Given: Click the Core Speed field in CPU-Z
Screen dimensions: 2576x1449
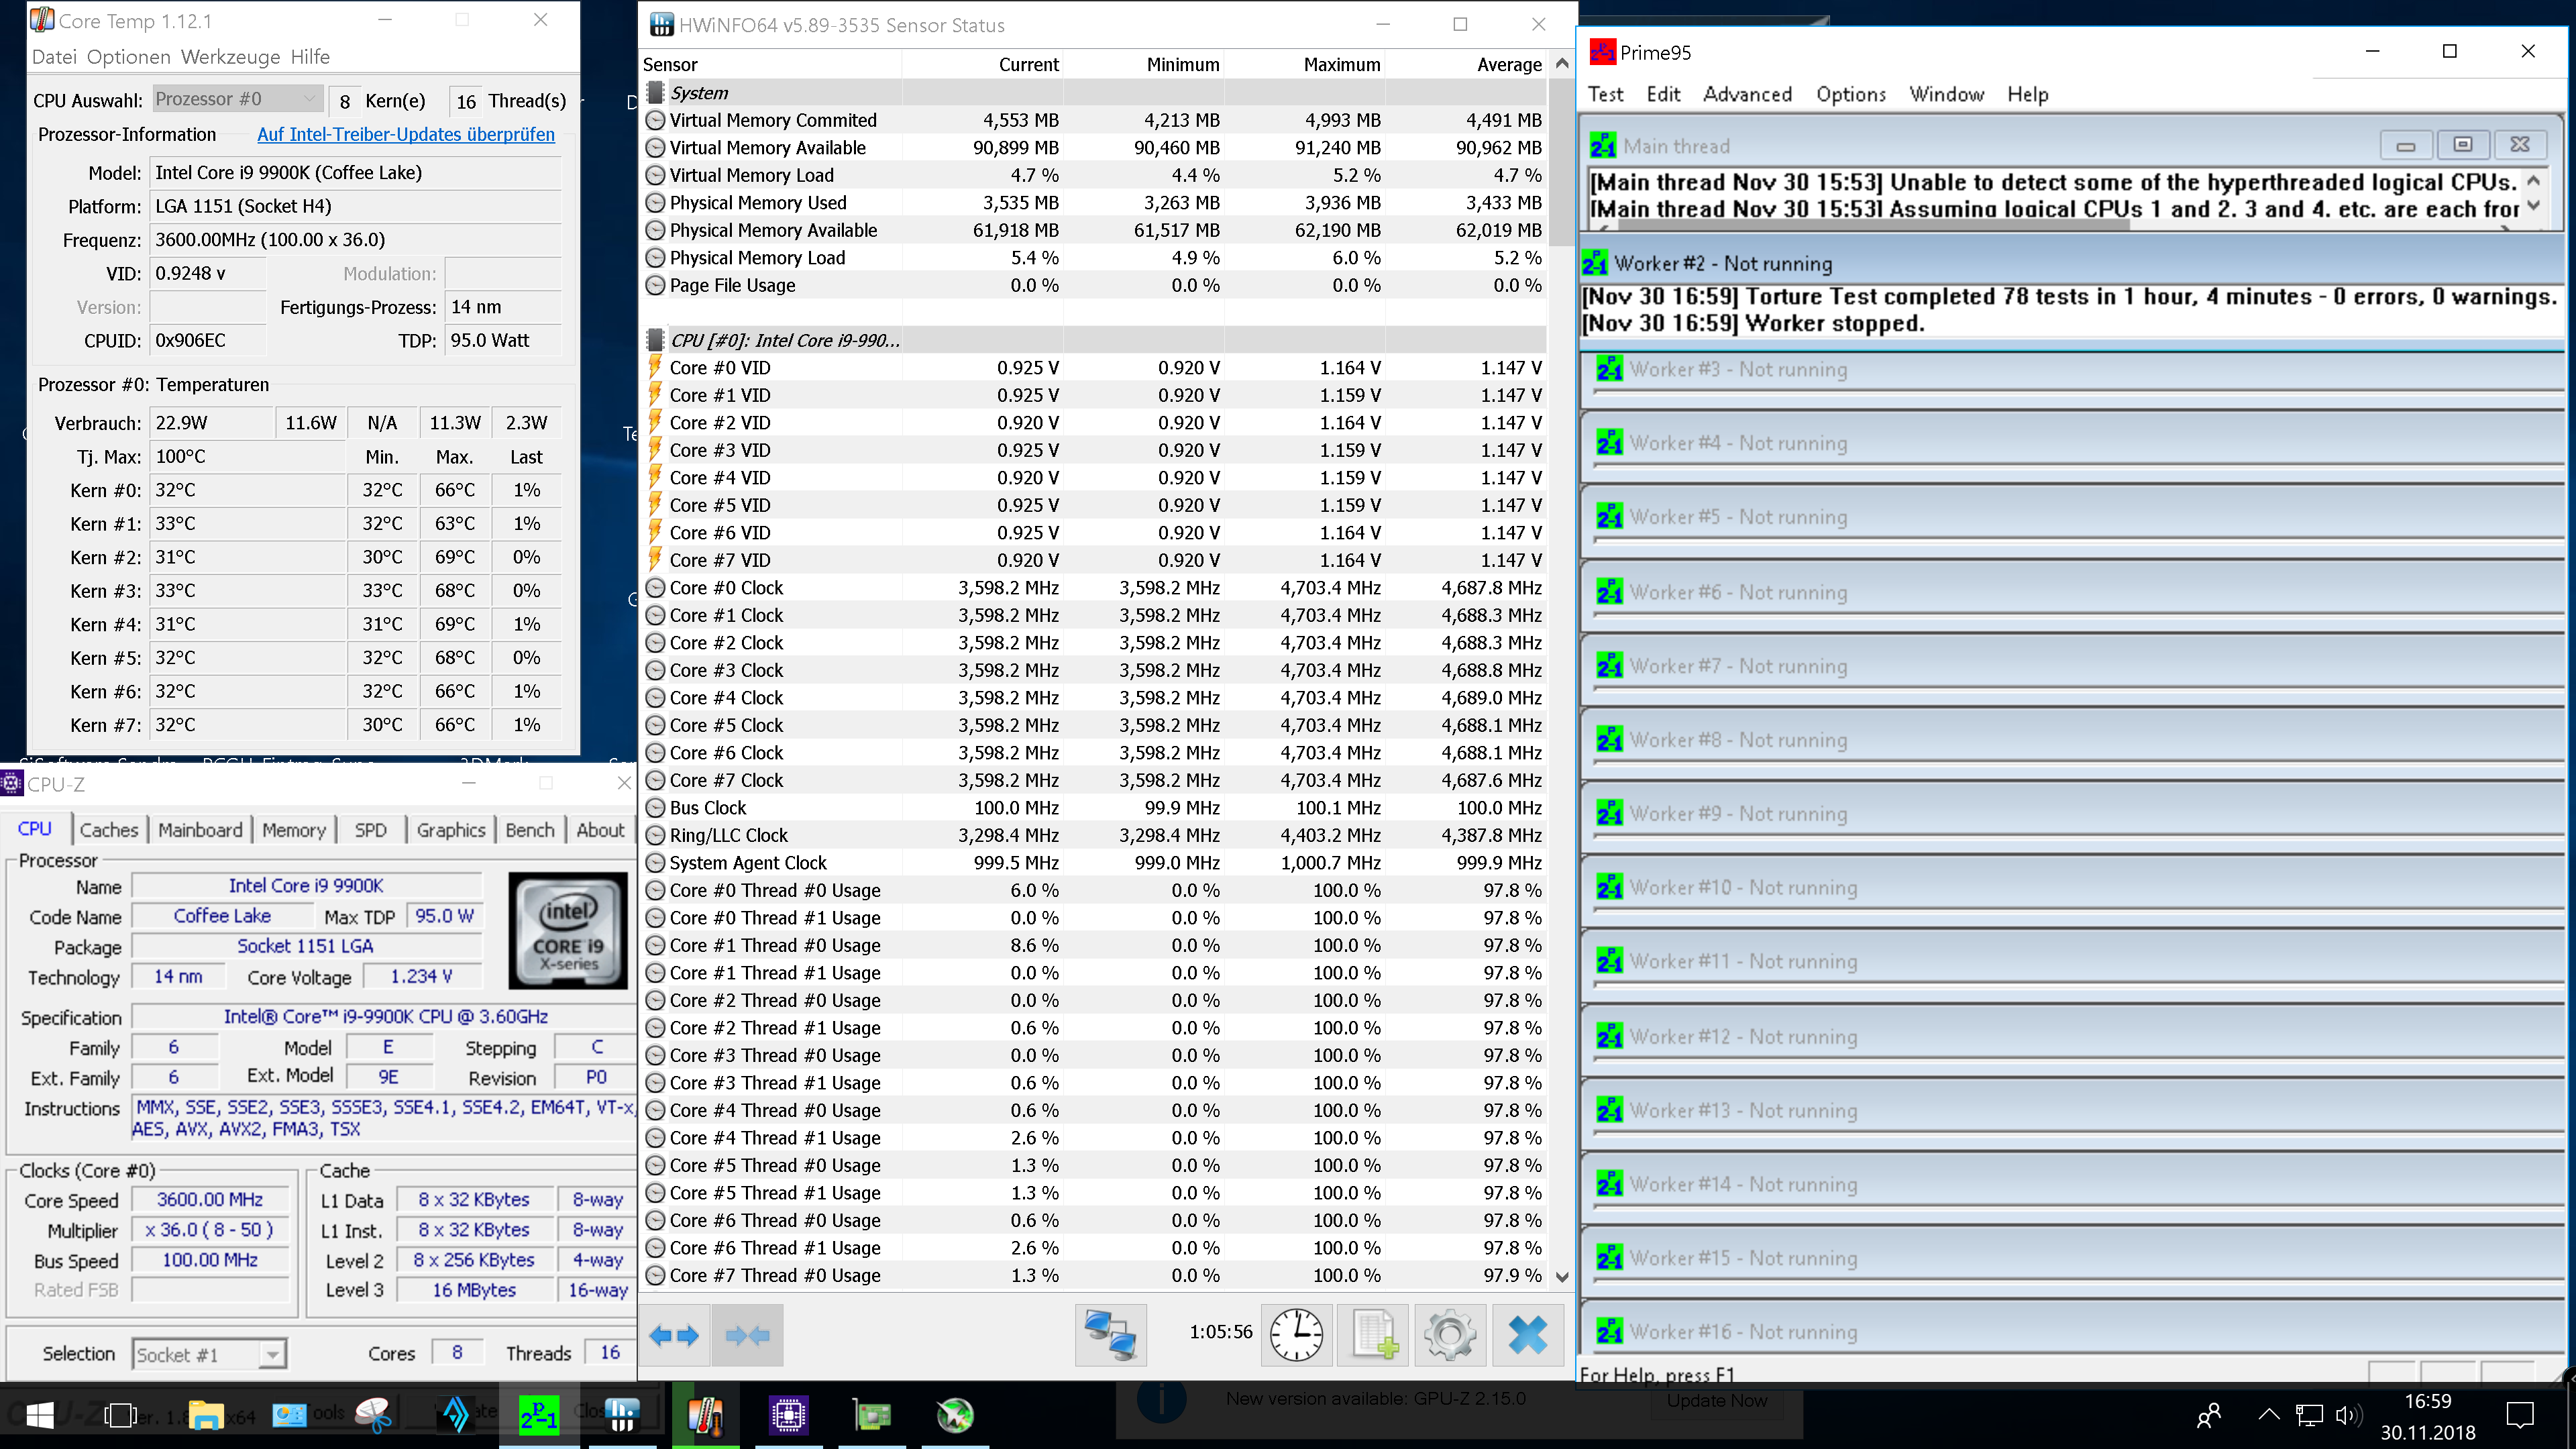Looking at the screenshot, I should point(210,1199).
